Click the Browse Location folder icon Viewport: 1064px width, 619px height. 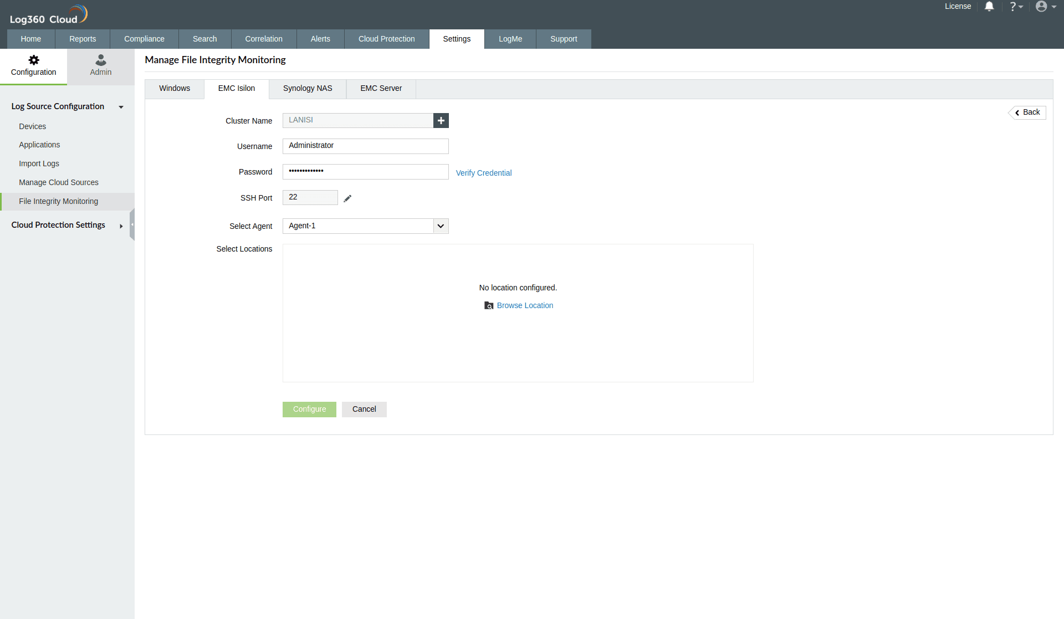point(489,305)
